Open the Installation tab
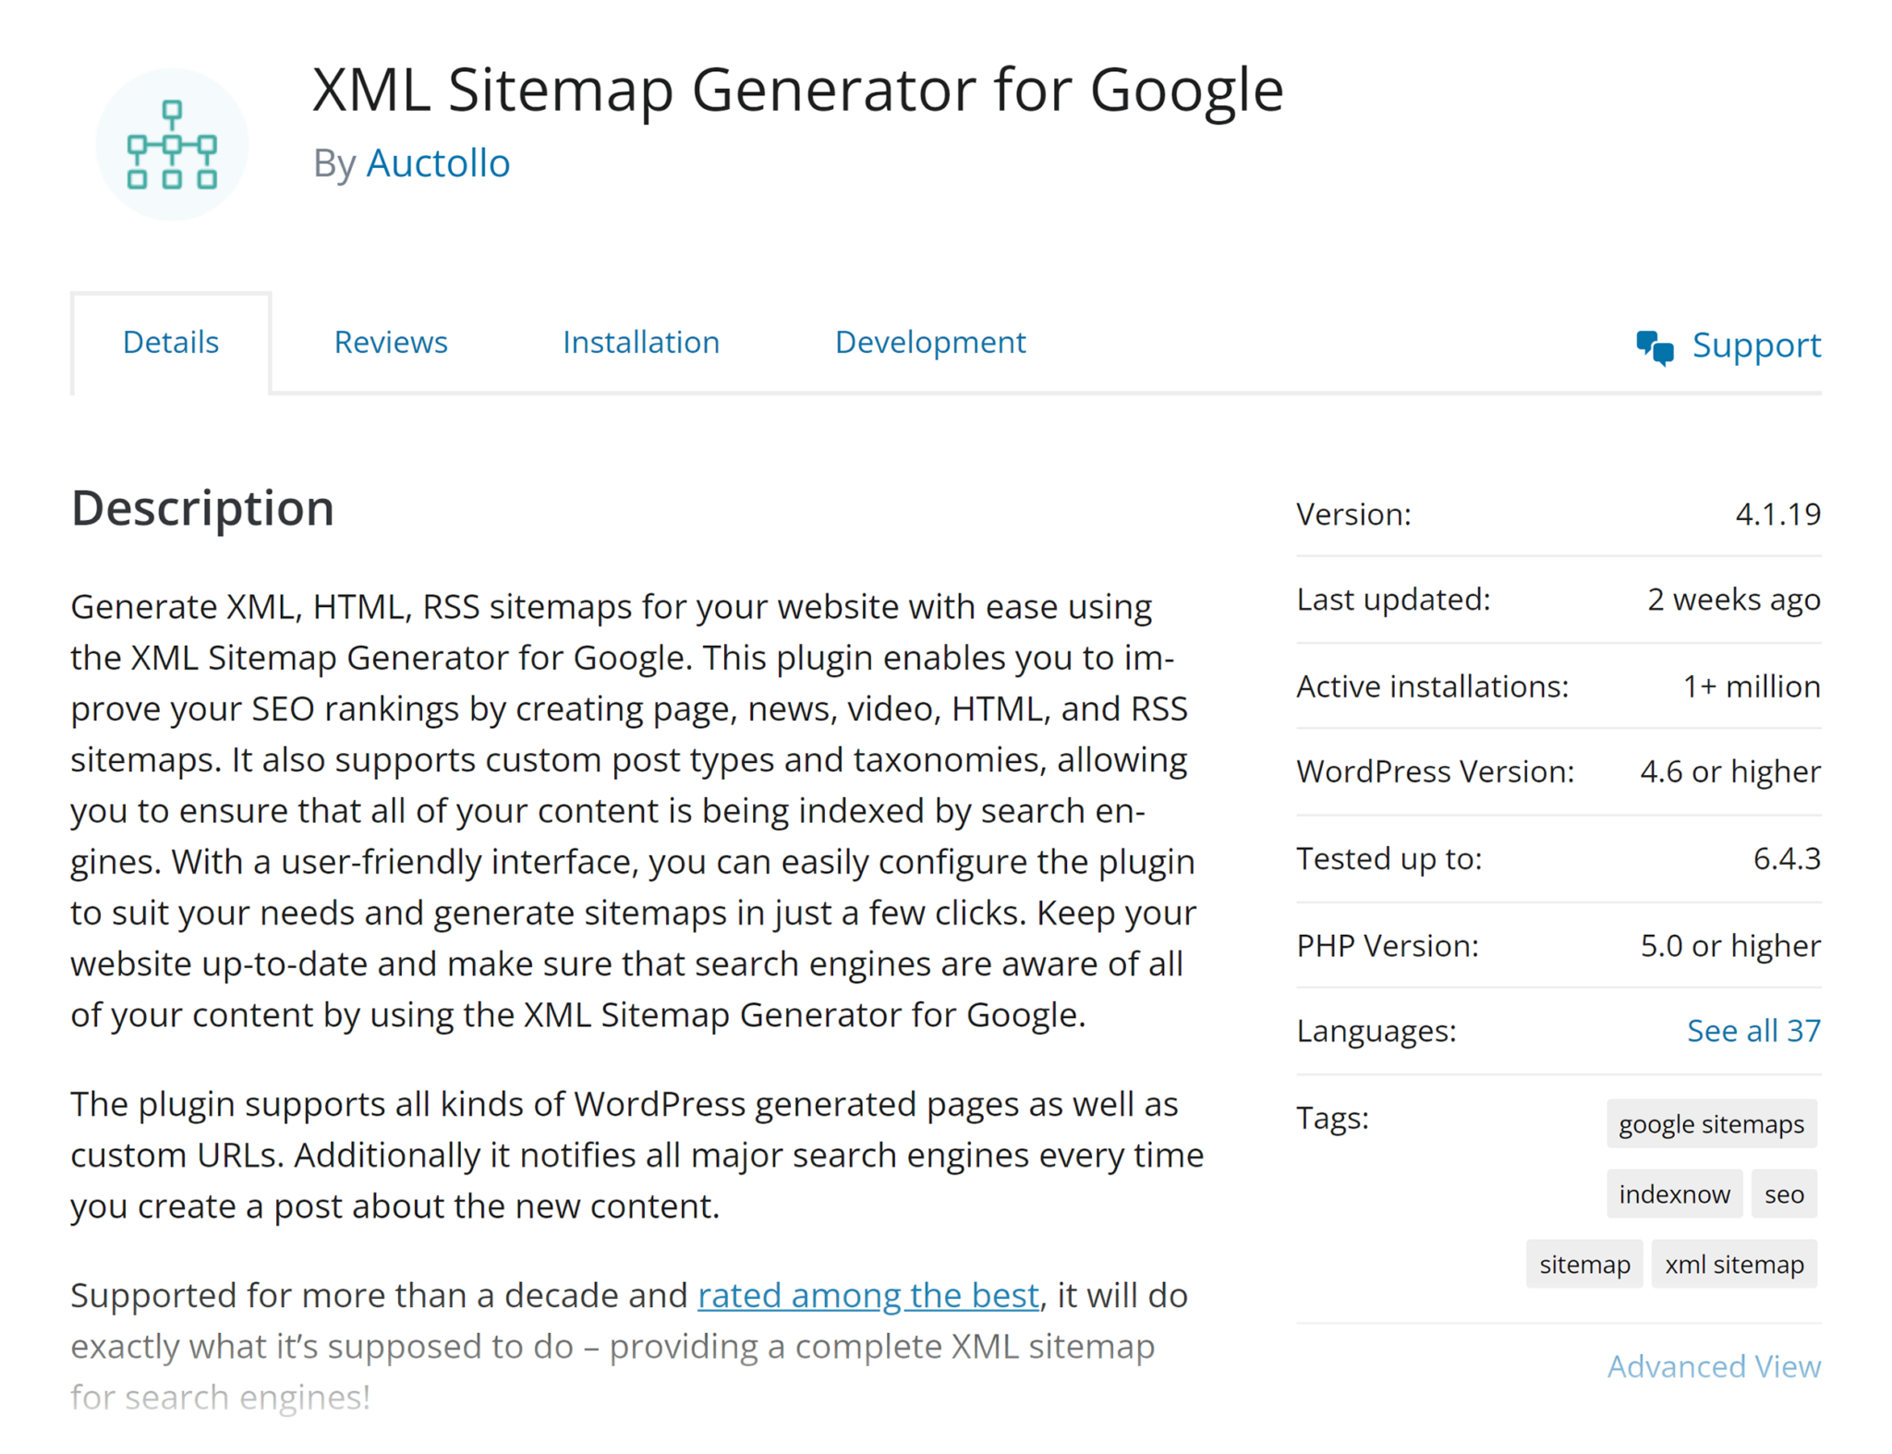 pyautogui.click(x=641, y=343)
